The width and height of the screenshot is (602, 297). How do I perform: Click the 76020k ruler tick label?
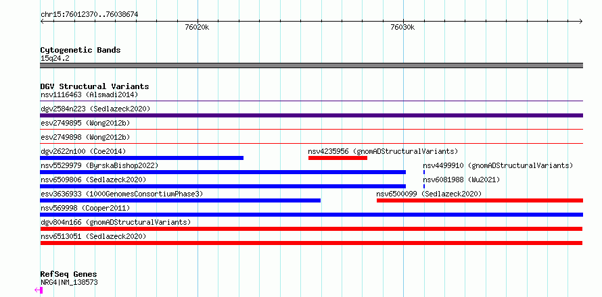coord(197,27)
